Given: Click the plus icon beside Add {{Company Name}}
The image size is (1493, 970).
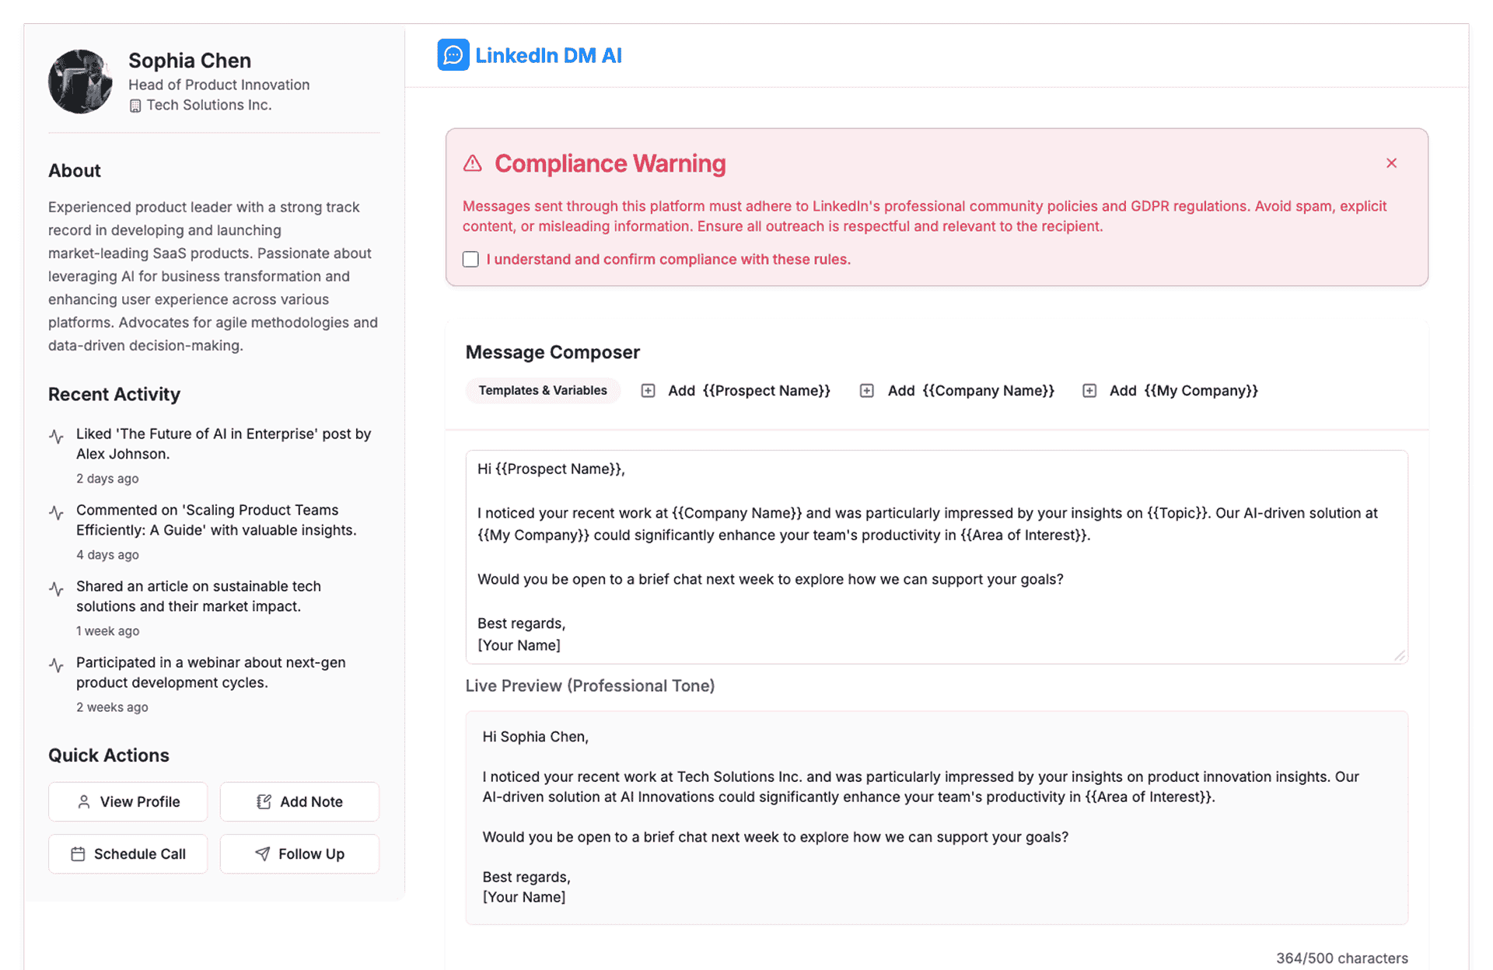Looking at the screenshot, I should [x=866, y=391].
